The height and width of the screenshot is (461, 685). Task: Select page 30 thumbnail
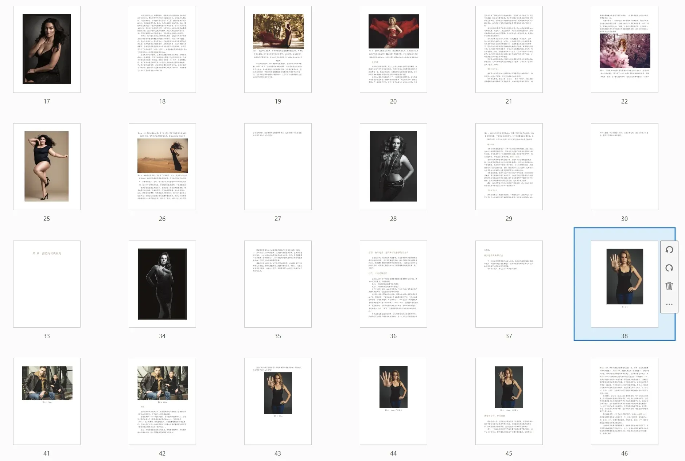pyautogui.click(x=624, y=167)
